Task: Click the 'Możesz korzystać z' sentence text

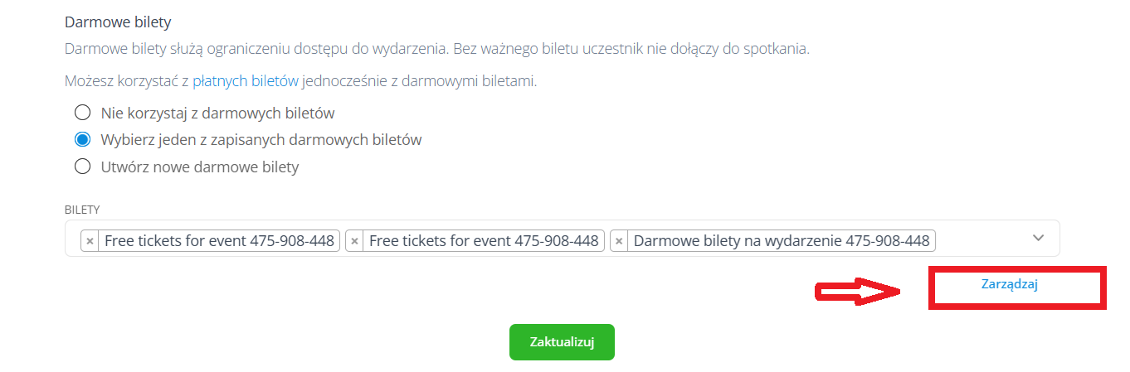Action: point(126,81)
